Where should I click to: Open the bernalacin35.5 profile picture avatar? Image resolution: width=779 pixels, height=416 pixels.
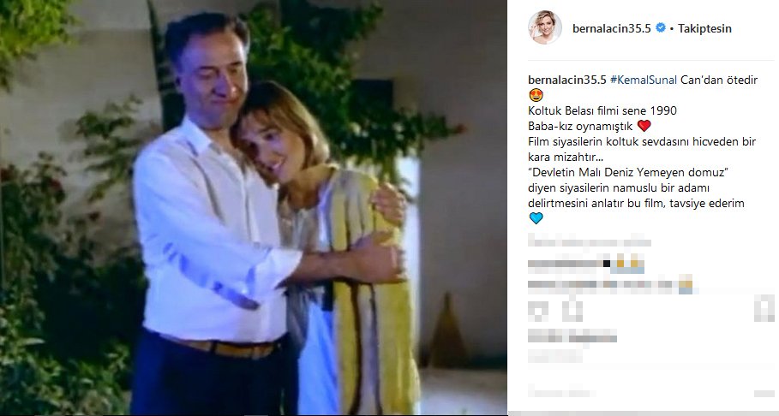[x=545, y=27]
